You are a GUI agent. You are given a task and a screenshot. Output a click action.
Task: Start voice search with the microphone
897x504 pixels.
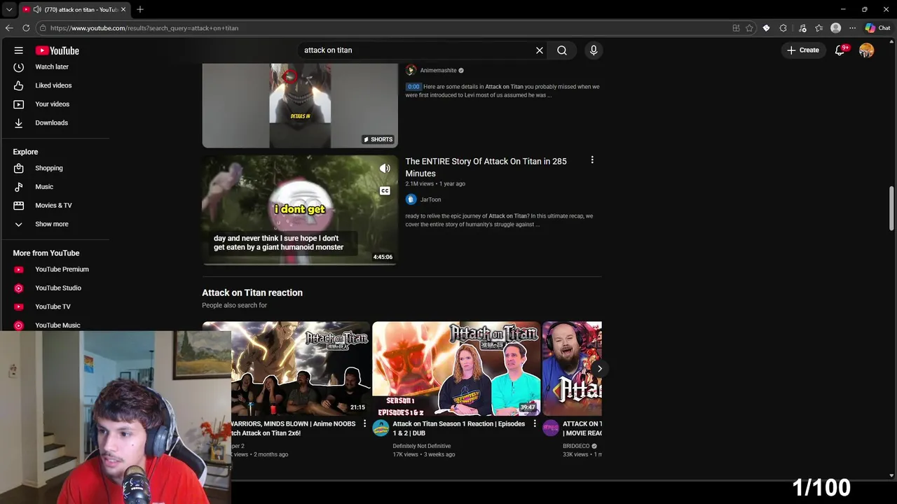pyautogui.click(x=594, y=50)
